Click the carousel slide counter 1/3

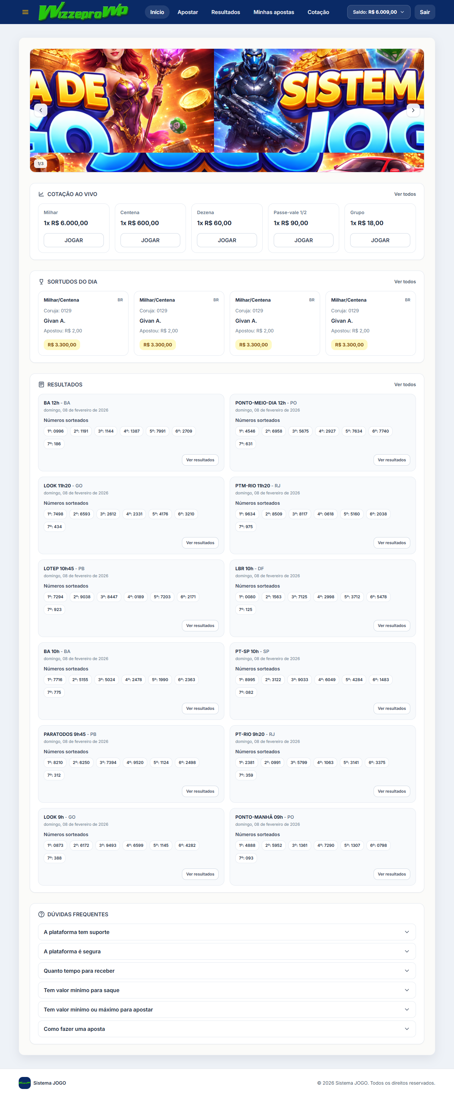(x=40, y=164)
